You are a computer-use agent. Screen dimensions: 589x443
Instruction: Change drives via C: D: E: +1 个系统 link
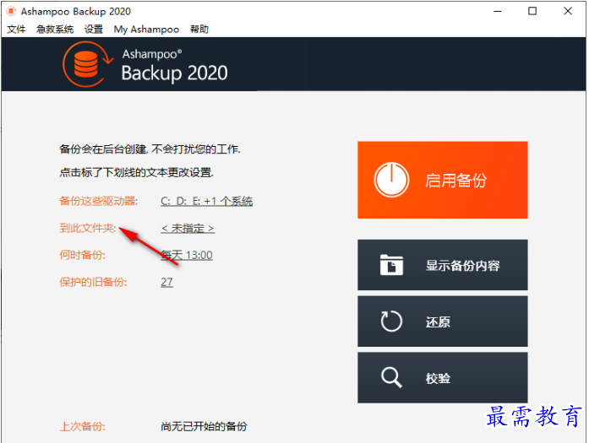pyautogui.click(x=206, y=202)
